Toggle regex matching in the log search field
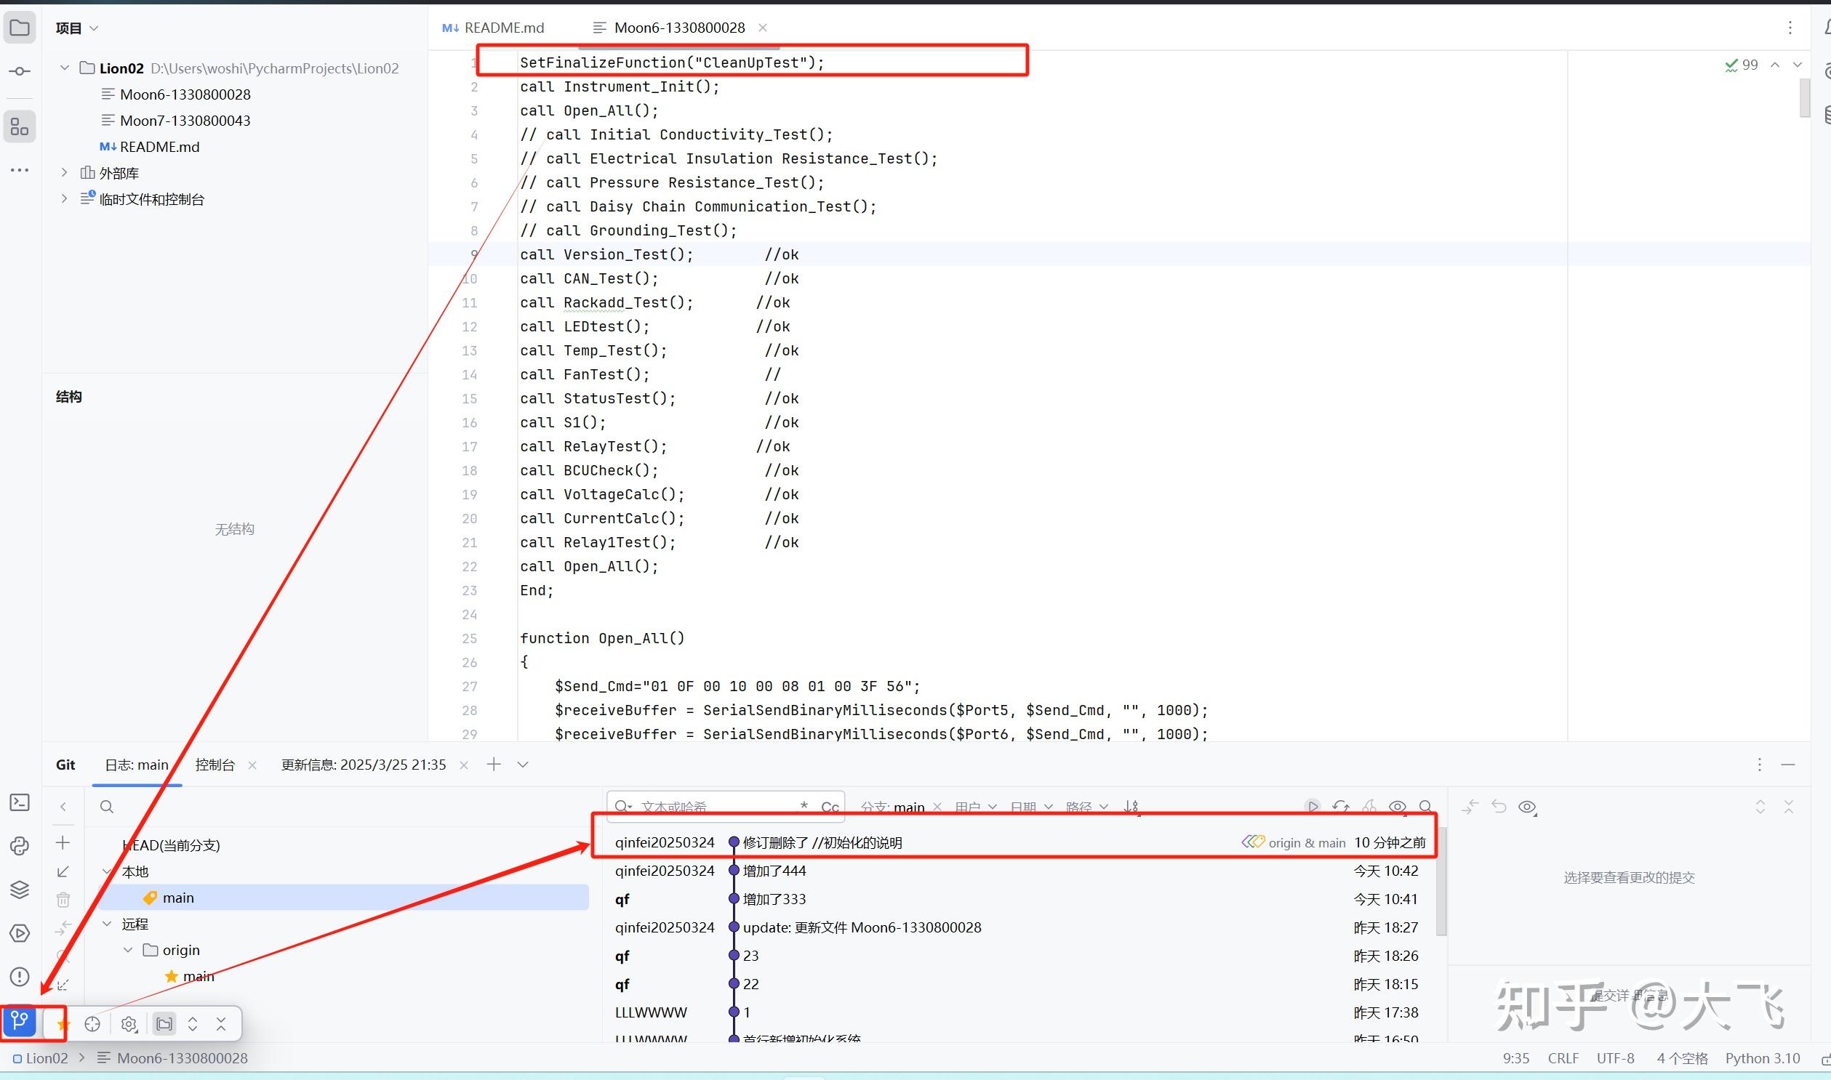This screenshot has width=1831, height=1080. [804, 805]
